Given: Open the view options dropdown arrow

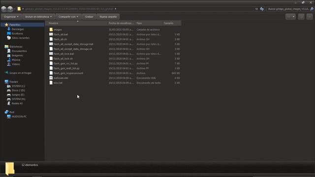Looking at the screenshot, I should click(293, 17).
